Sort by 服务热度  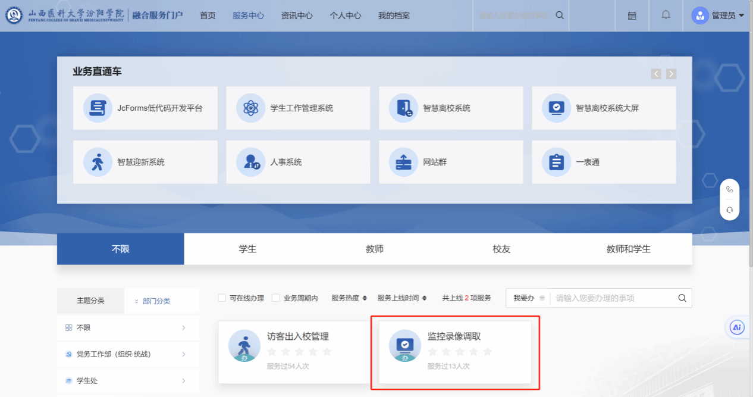[x=349, y=298]
